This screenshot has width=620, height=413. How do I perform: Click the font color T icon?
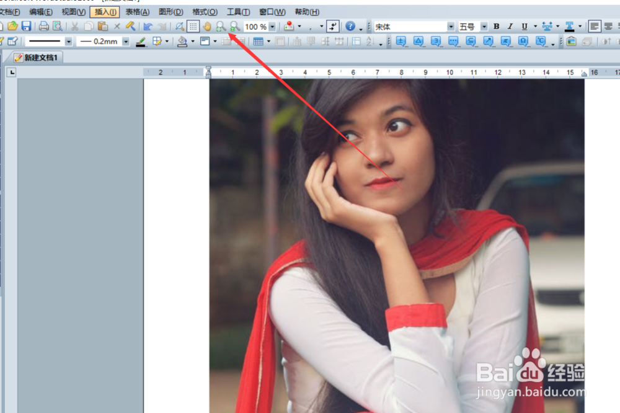click(x=569, y=27)
